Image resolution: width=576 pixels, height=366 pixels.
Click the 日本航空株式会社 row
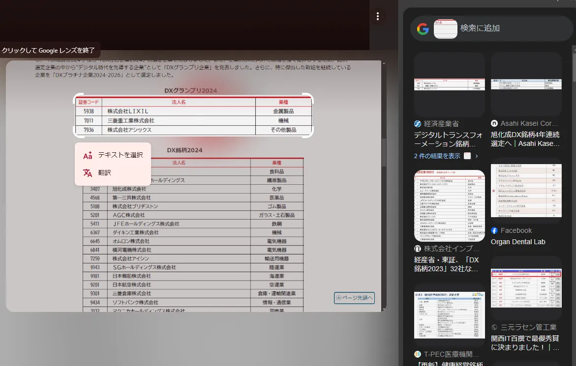[193, 285]
